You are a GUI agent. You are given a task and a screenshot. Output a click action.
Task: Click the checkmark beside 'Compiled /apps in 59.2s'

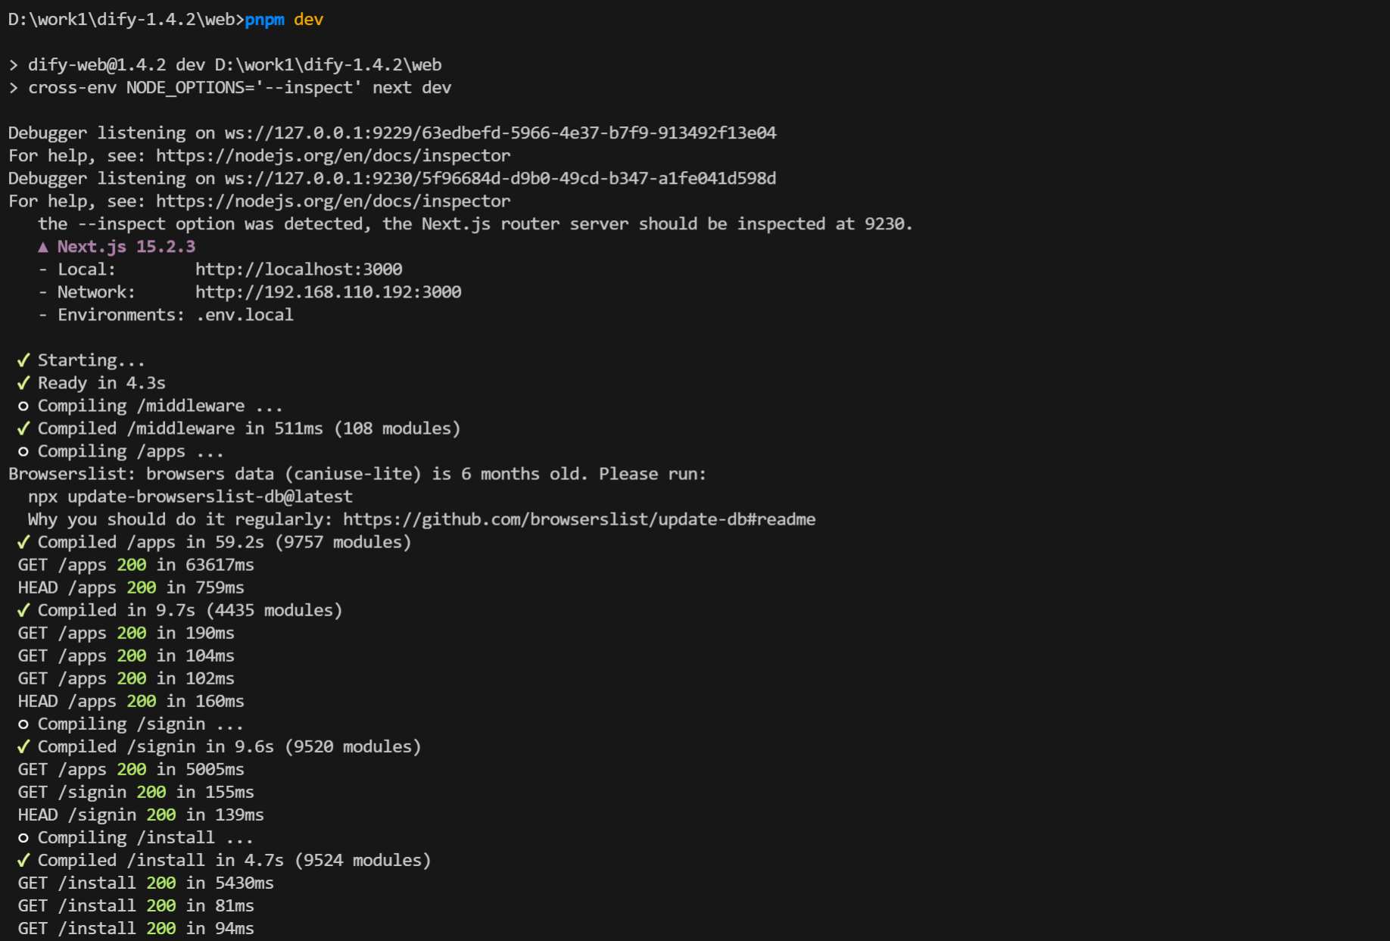click(23, 542)
